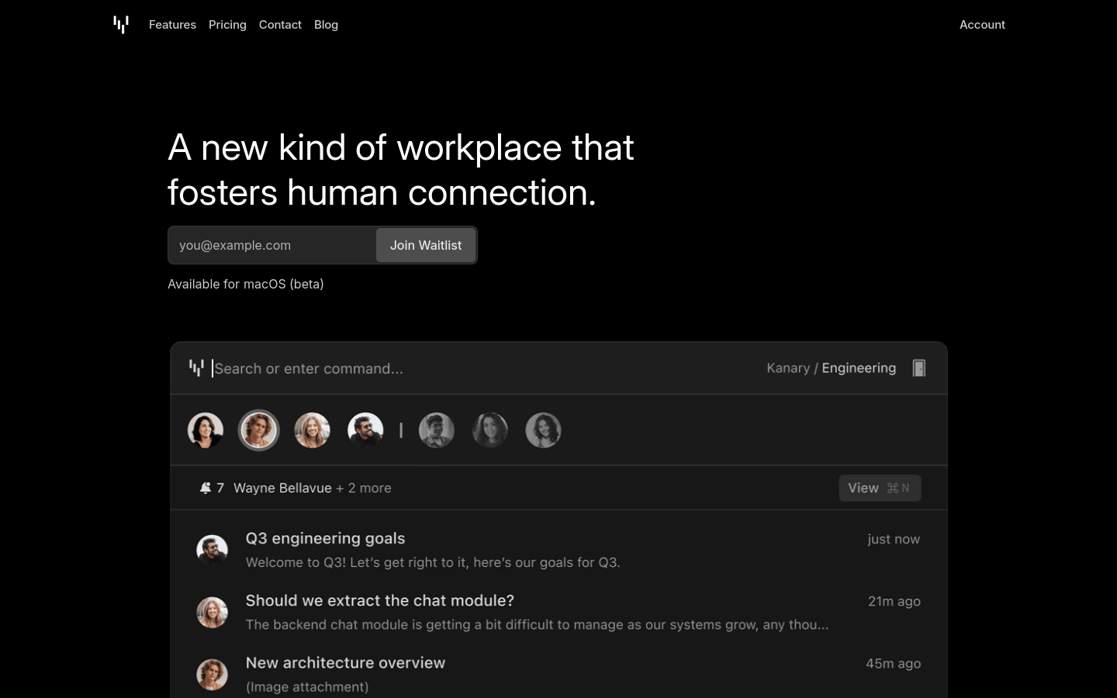
Task: Click the Search or enter command field
Action: [465, 368]
